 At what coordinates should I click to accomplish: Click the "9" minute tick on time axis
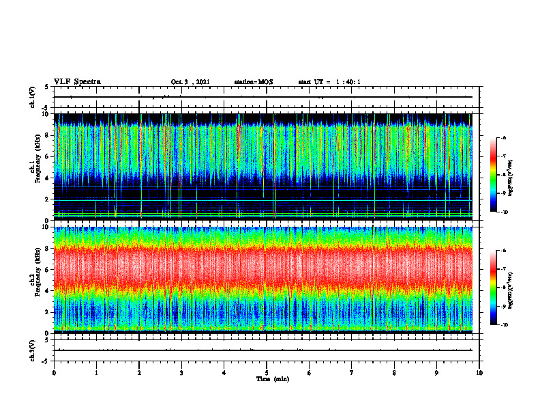pyautogui.click(x=436, y=373)
